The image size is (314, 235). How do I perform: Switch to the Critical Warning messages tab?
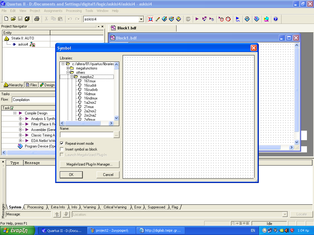click(x=115, y=207)
